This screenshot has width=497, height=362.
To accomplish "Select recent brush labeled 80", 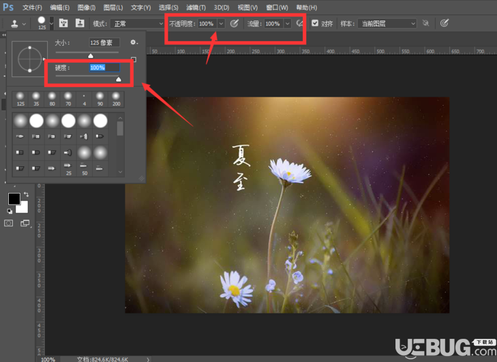I will 52,99.
